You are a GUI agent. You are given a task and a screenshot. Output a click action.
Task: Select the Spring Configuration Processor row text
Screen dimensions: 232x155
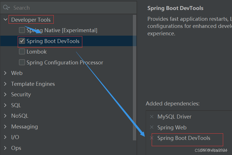tap(65, 62)
